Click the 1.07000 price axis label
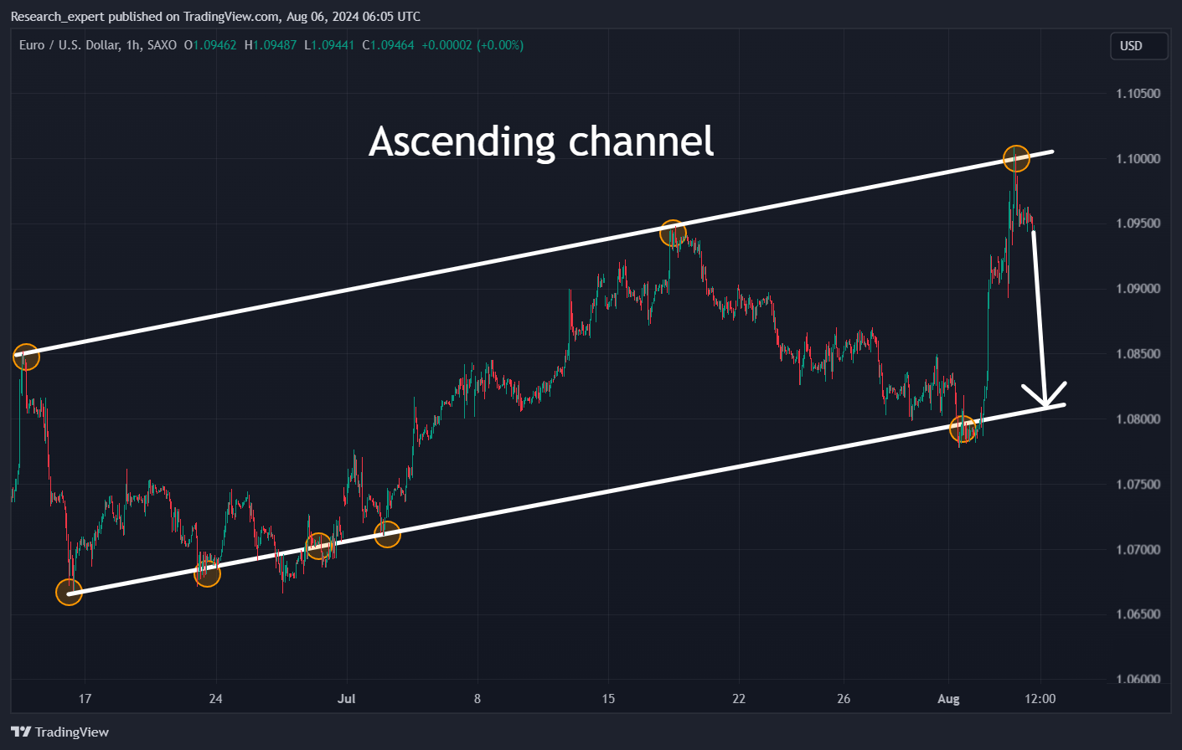Viewport: 1182px width, 750px height. pos(1138,550)
